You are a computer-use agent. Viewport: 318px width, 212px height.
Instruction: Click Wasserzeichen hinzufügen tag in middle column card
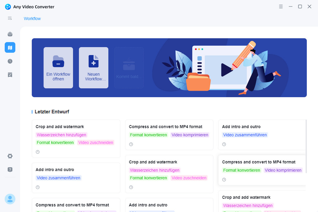(x=155, y=170)
